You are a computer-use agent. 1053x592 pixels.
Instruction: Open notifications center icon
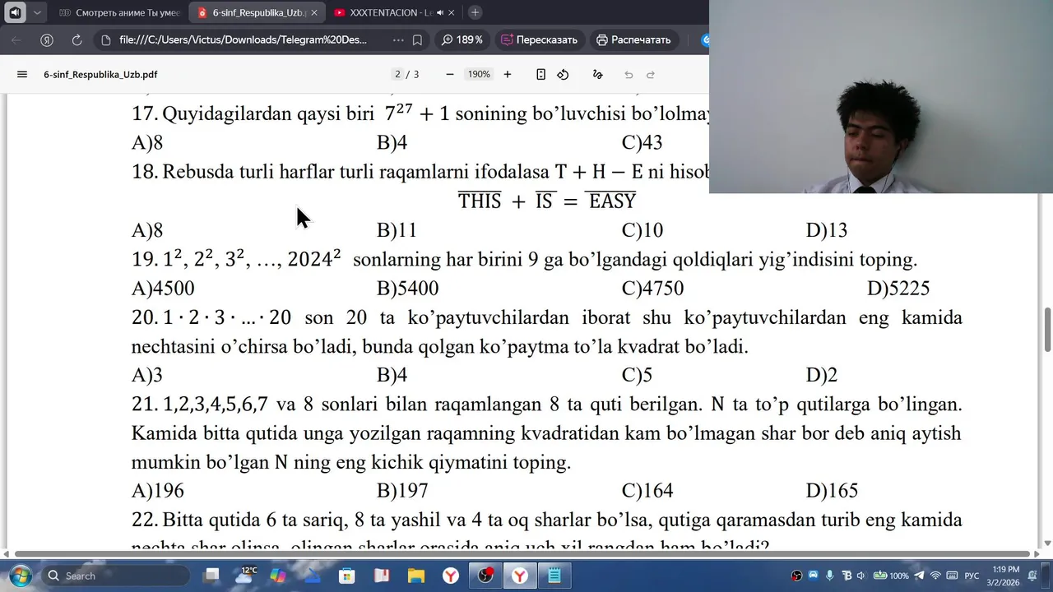click(x=1032, y=576)
